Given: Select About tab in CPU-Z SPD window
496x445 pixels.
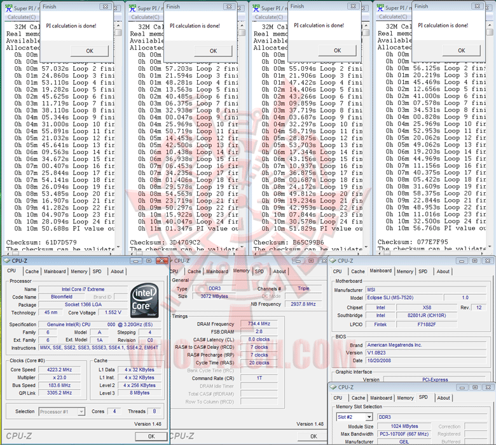Looking at the screenshot, I should [x=443, y=398].
